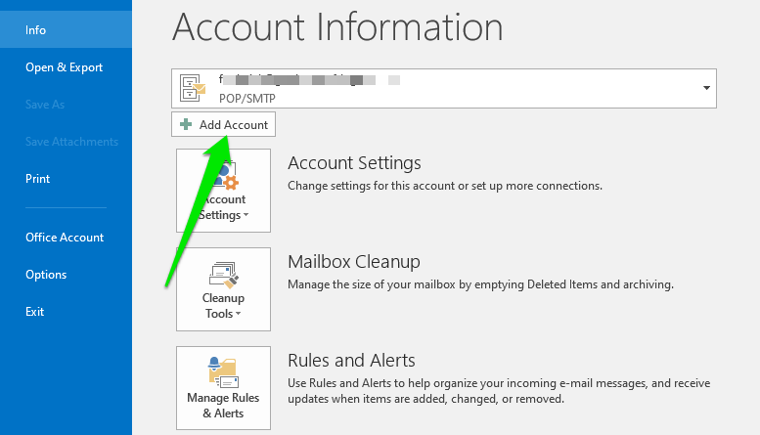Screen dimensions: 760x435
Task: Go to Print page
Action: (x=38, y=179)
